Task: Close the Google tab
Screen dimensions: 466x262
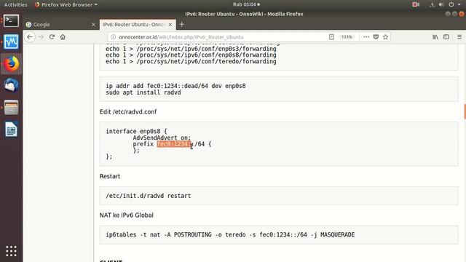Action: (93, 25)
